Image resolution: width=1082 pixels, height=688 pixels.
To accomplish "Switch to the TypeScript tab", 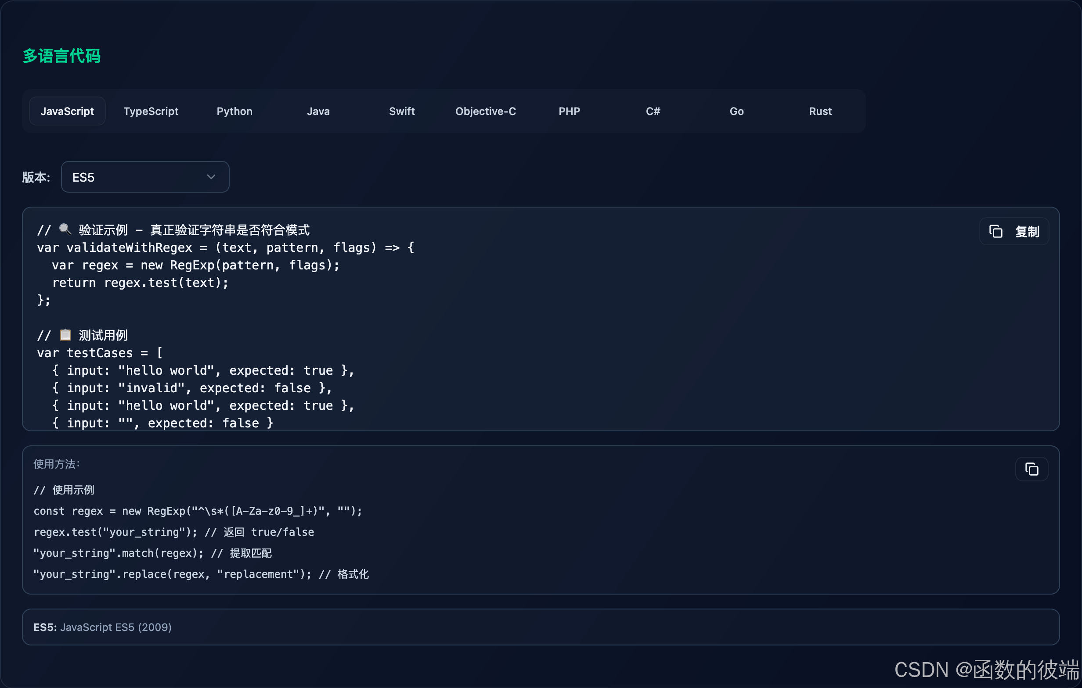I will (151, 111).
